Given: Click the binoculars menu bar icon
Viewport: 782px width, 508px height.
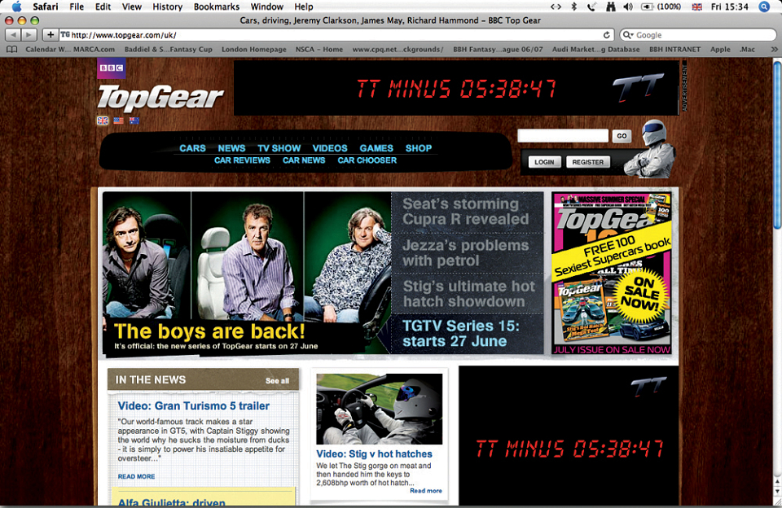Looking at the screenshot, I should (x=610, y=7).
